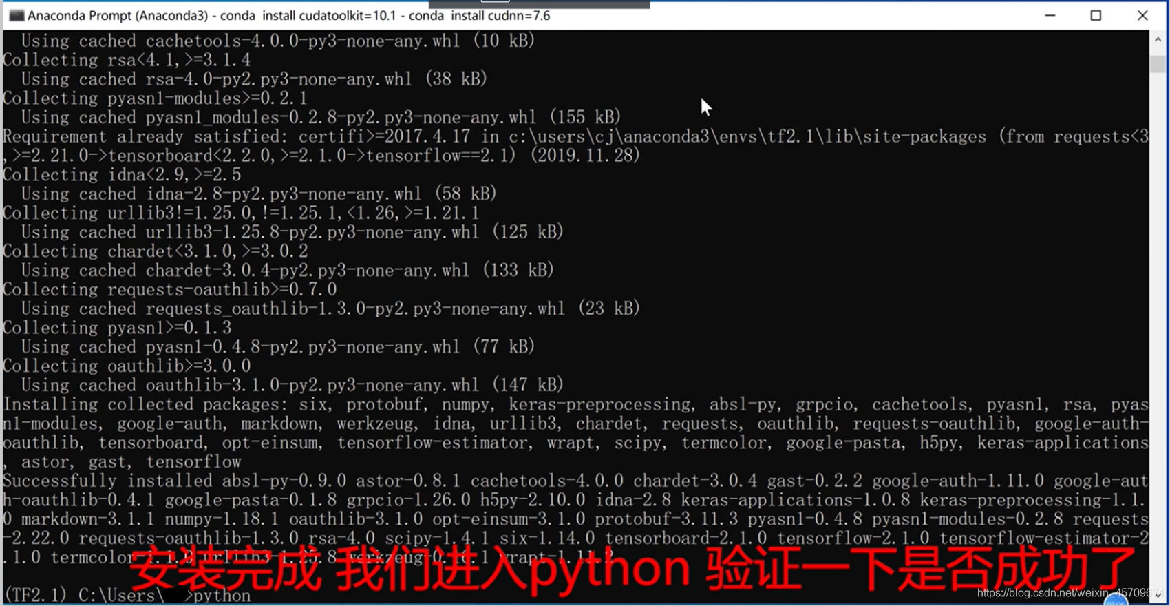1170x606 pixels.
Task: Click 'Collecting rsa<4.1,>=3.1.4' line
Action: pos(127,60)
